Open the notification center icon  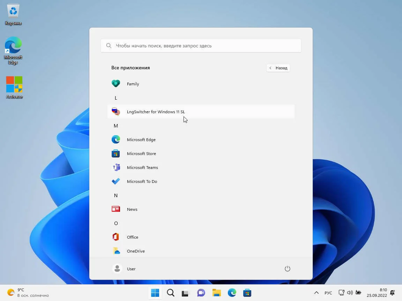click(x=393, y=293)
